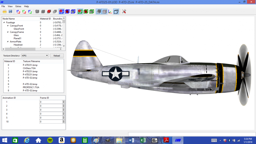Click the Reload button
Viewport: 256px width, 144px height.
tap(57, 56)
